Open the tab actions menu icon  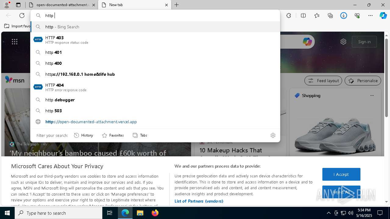(x=18, y=5)
